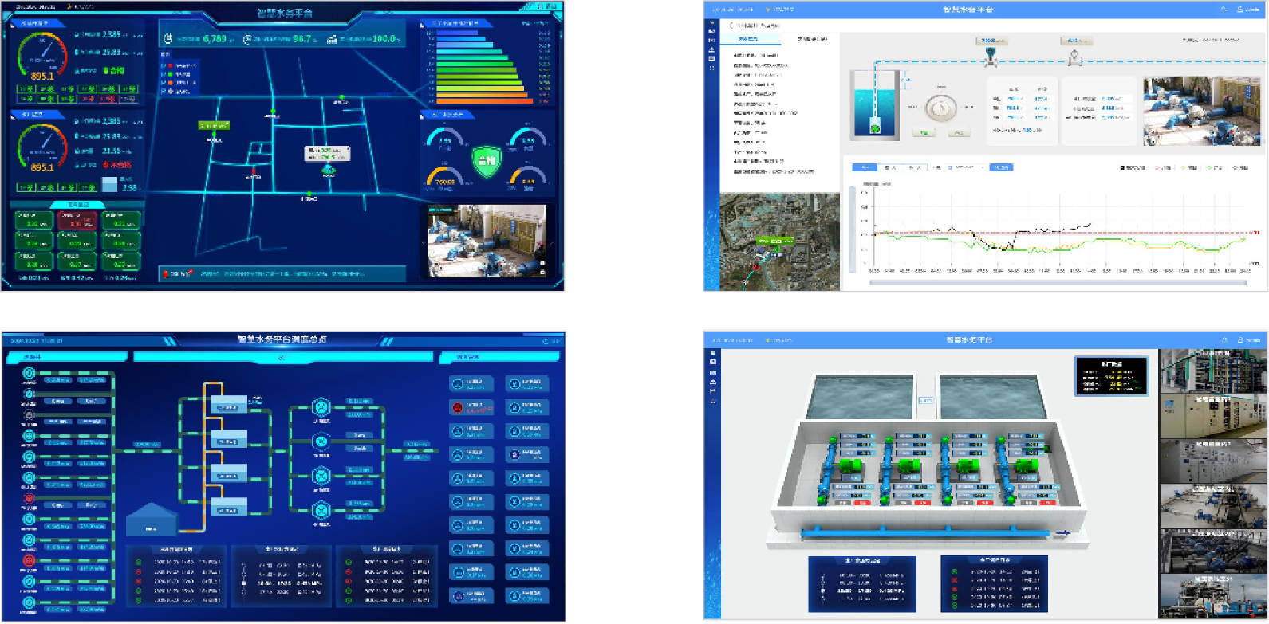Image resolution: width=1269 pixels, height=624 pixels.
Task: Select the first time-range tab above trend chart
Action: 864,167
